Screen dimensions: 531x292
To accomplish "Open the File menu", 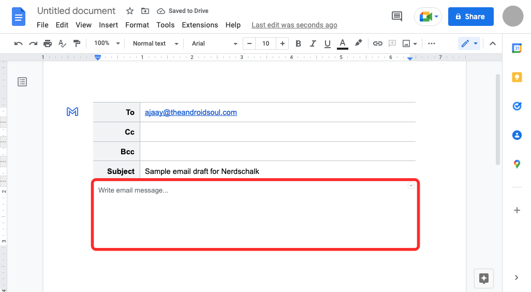I will [x=42, y=25].
